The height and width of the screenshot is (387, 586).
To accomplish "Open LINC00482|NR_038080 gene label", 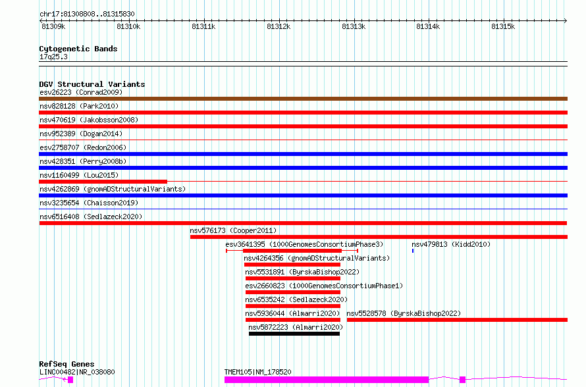I will click(77, 372).
